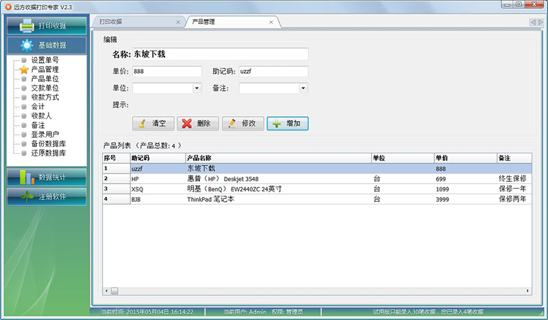Sort by 序号 column header
Viewport: 548px width, 320px height.
point(116,158)
